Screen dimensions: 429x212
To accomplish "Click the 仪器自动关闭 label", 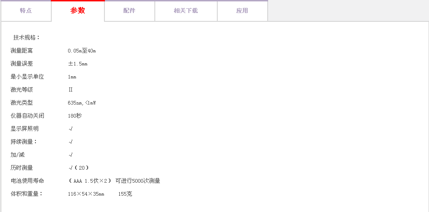I will point(28,116).
